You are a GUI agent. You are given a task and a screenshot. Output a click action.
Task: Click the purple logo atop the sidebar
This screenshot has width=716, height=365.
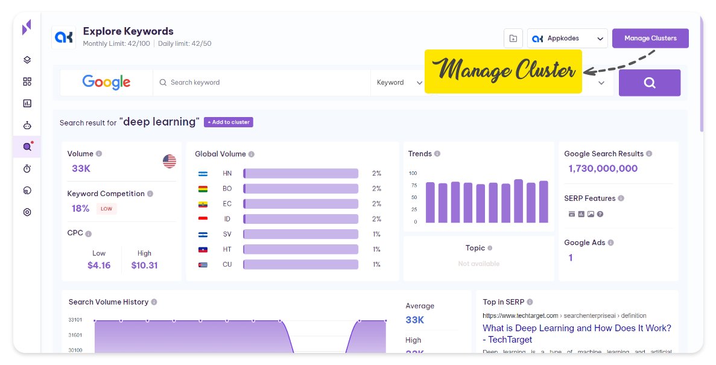(27, 27)
